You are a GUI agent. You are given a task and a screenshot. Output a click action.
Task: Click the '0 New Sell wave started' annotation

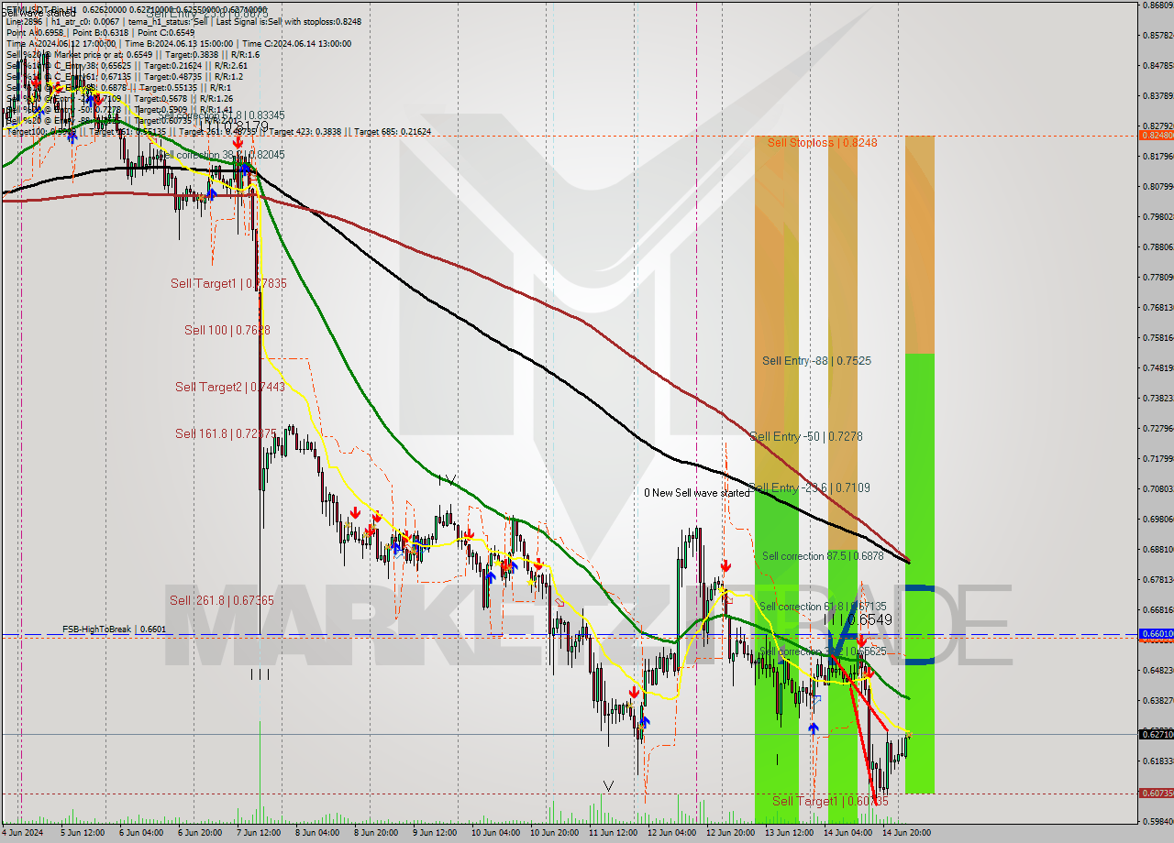(697, 493)
